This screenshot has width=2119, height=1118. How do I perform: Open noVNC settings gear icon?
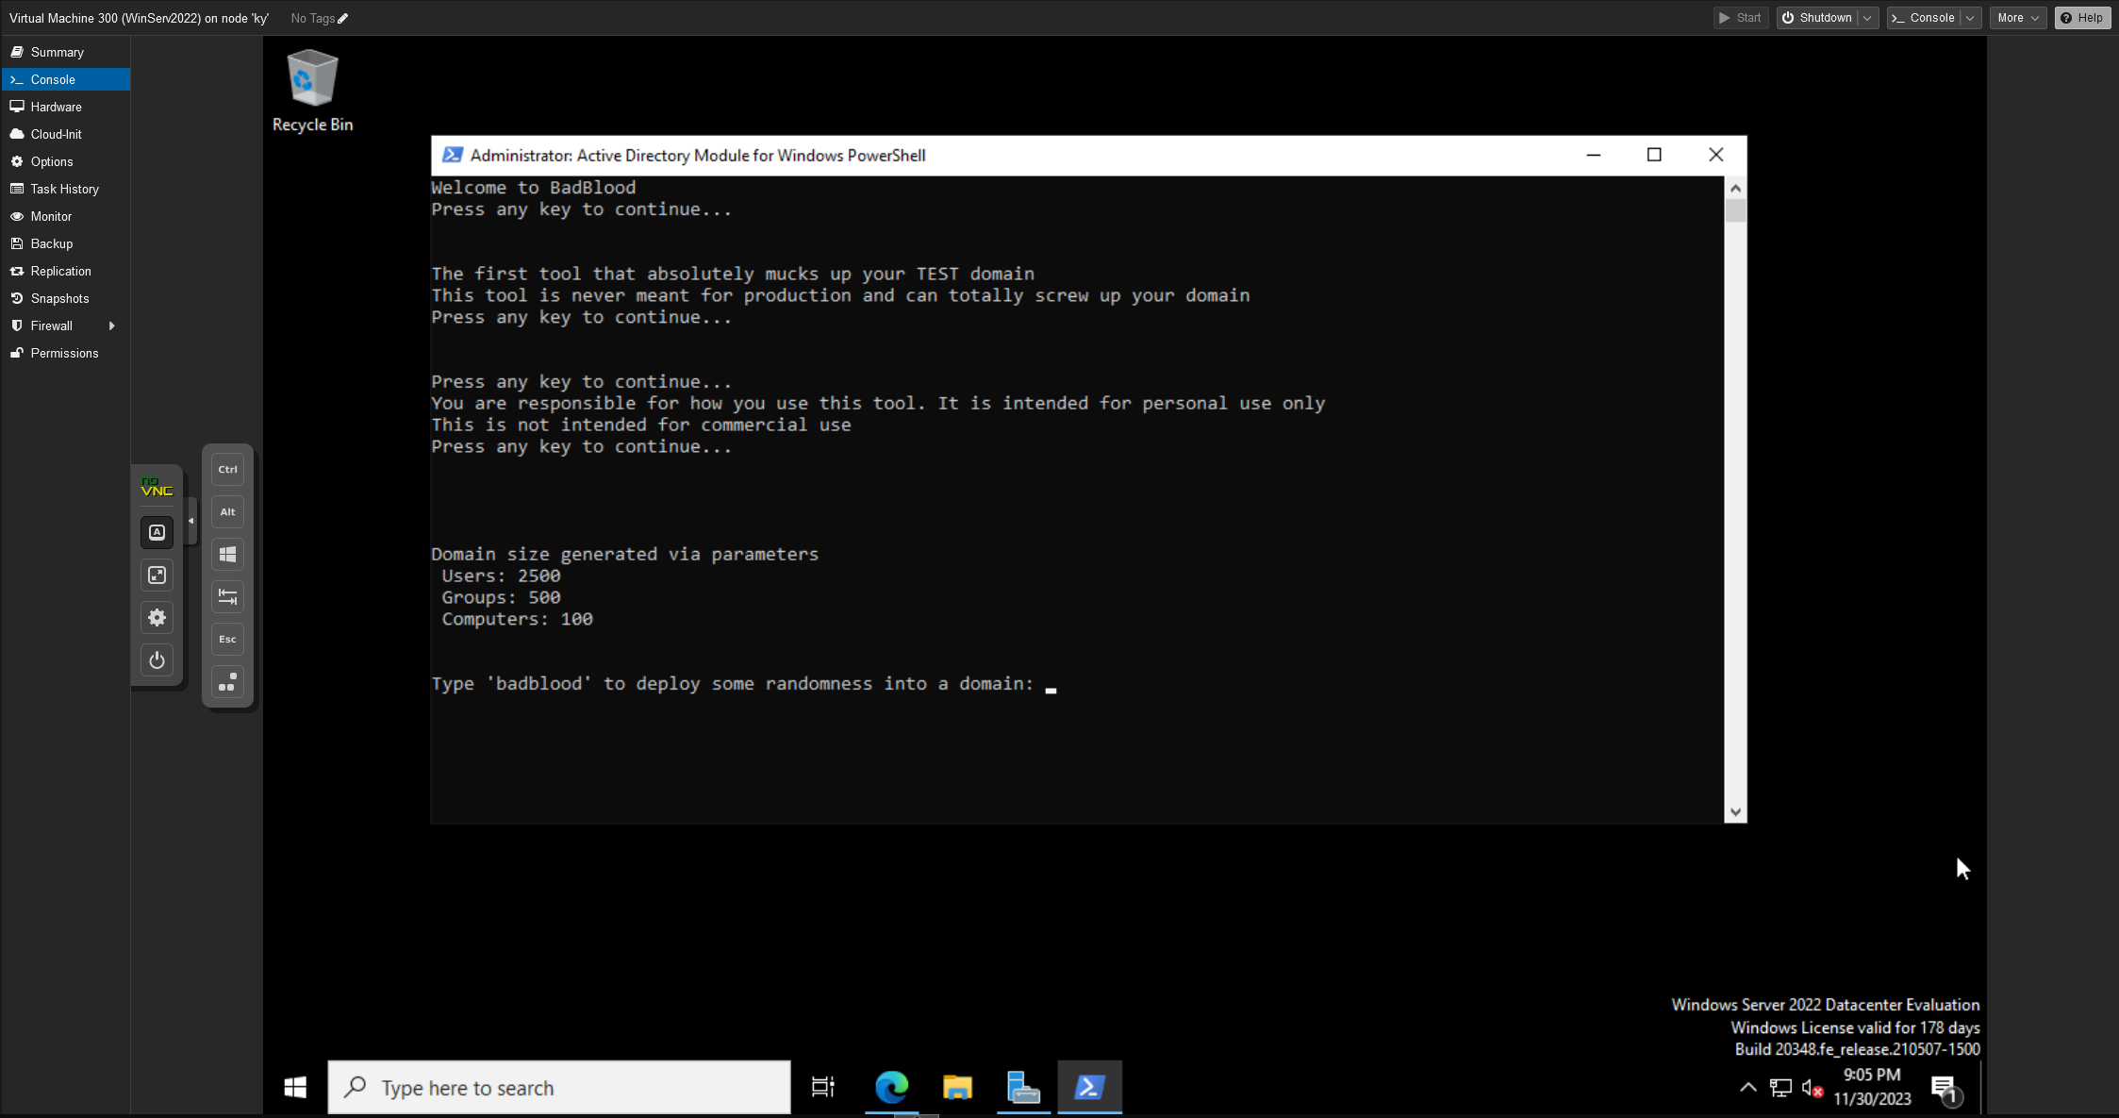(157, 618)
